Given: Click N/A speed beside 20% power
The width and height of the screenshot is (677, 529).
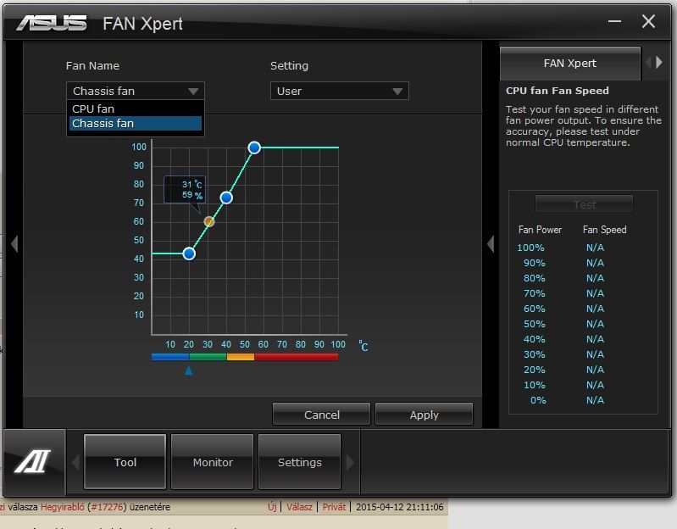Looking at the screenshot, I should pyautogui.click(x=595, y=370).
